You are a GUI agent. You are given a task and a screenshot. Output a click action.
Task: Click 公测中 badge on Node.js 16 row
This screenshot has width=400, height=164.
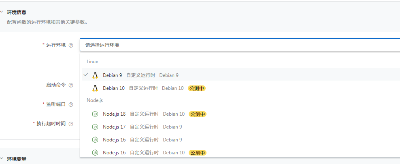point(198,153)
